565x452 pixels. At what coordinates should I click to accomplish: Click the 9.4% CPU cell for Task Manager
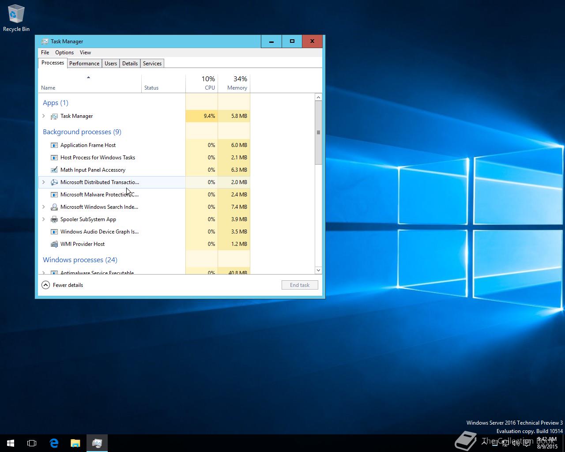202,116
